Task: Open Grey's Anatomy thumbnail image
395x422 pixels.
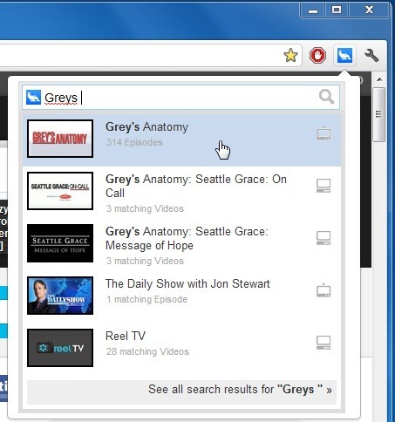Action: [x=60, y=139]
